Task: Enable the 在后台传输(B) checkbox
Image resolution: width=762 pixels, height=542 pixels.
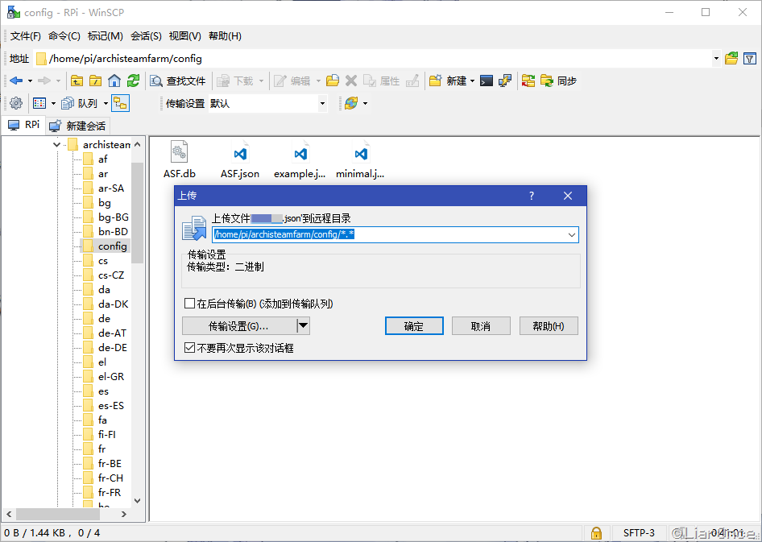Action: click(x=189, y=304)
